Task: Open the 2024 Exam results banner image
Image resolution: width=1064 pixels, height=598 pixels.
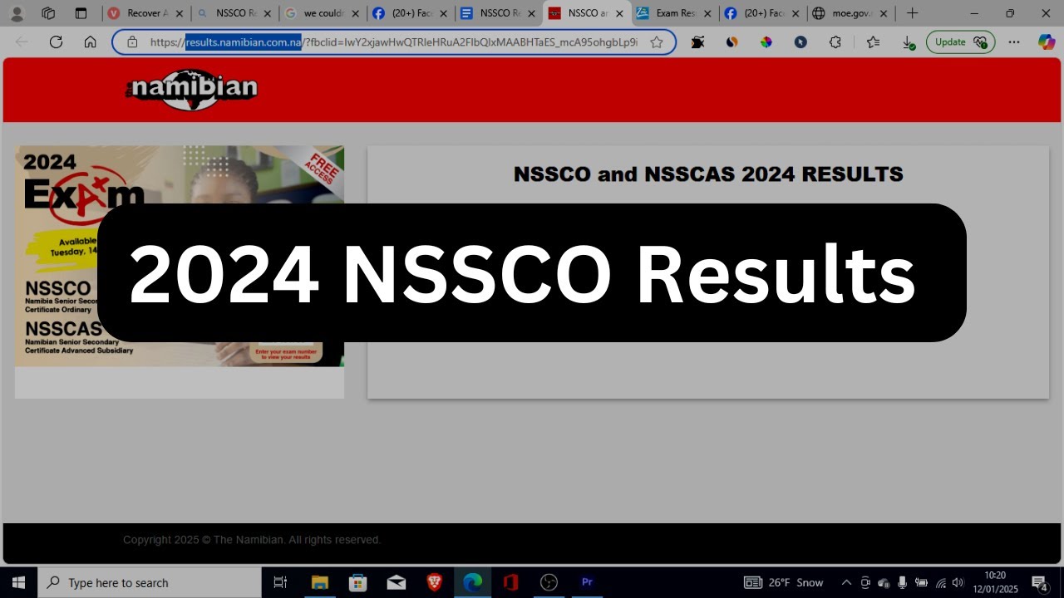Action: pyautogui.click(x=180, y=256)
